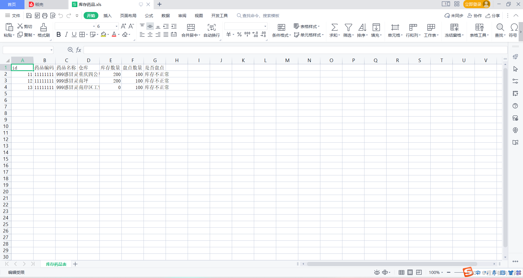This screenshot has height=278, width=523.
Task: Click the Insert Function fx icon
Action: pos(78,50)
